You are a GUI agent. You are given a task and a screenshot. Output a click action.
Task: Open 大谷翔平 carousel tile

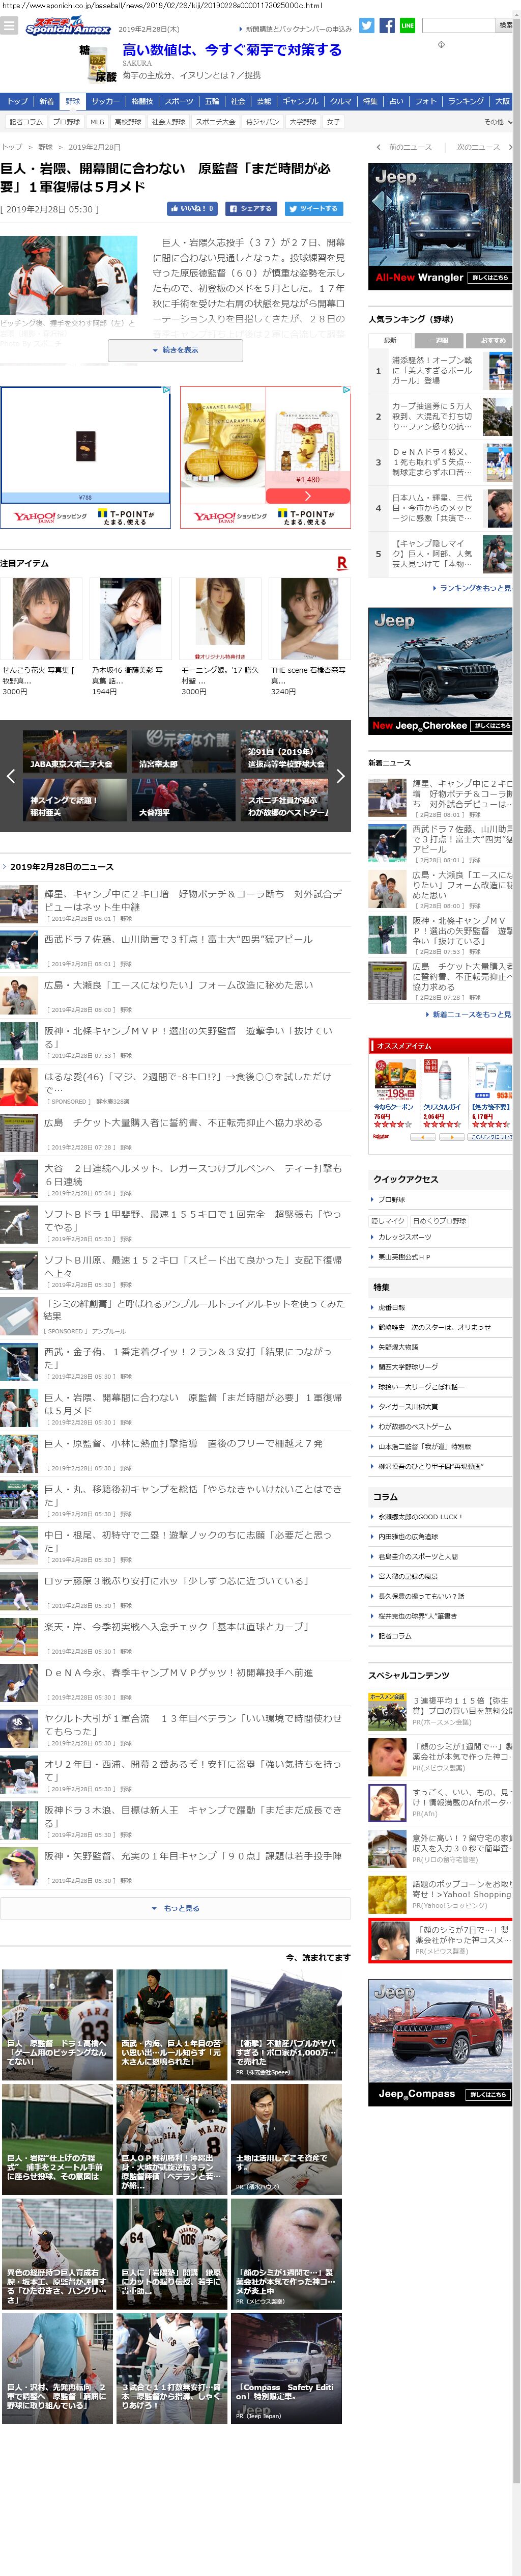pos(184,800)
